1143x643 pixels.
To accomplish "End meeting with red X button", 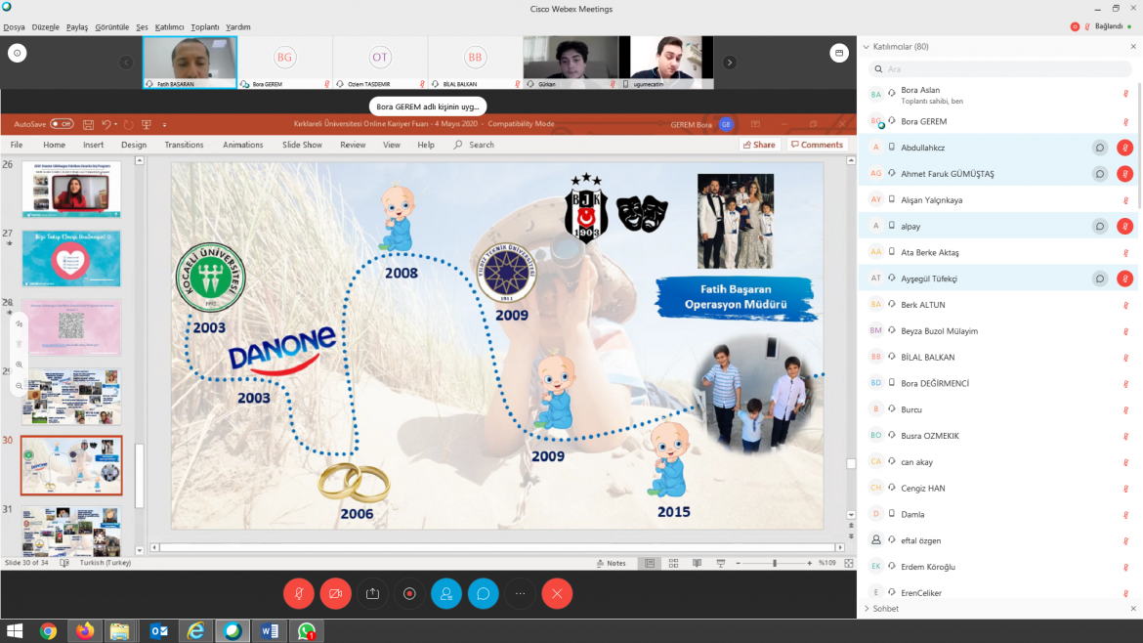I will 557,593.
